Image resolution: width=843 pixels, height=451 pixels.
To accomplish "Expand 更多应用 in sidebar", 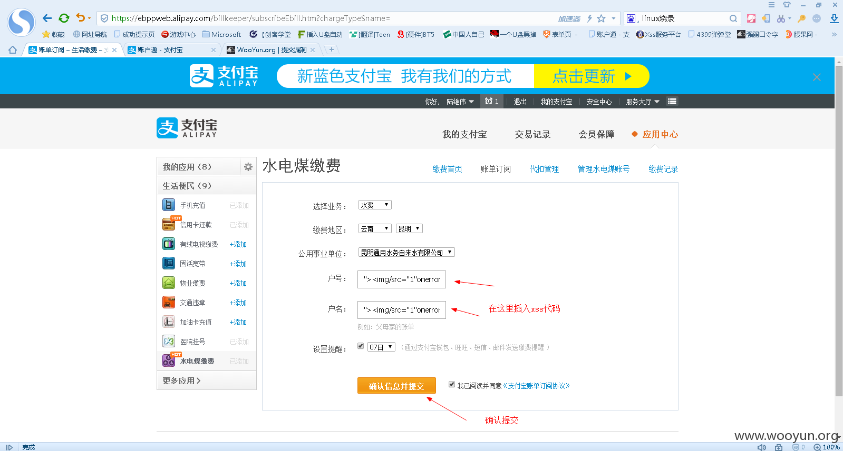I will tap(182, 380).
